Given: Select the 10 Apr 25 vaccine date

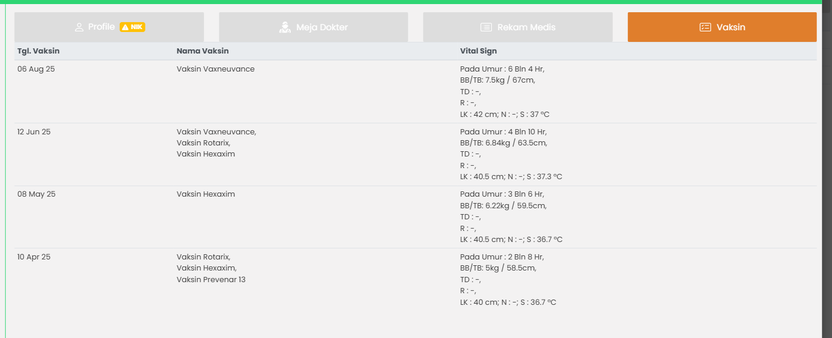Looking at the screenshot, I should point(34,257).
